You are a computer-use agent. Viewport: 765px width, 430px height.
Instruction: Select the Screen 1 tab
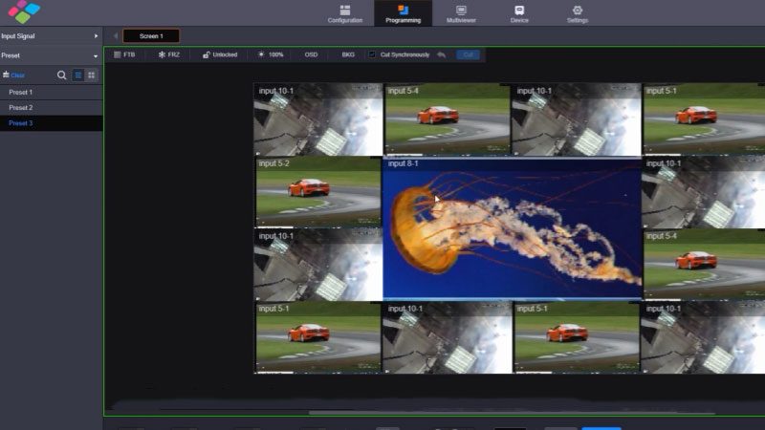click(151, 36)
